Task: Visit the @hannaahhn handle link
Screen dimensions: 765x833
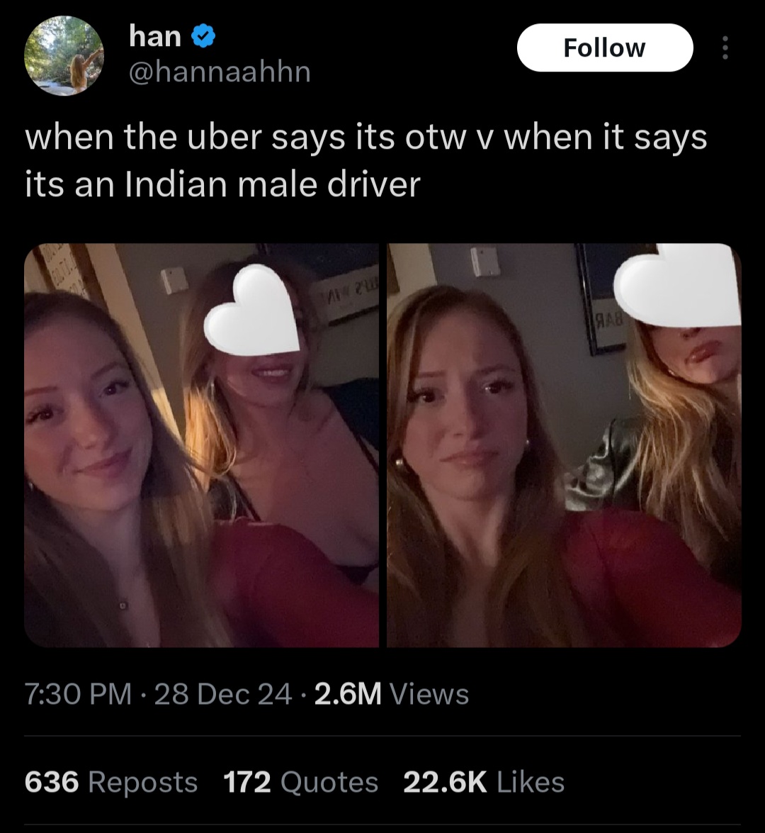Action: (x=220, y=72)
